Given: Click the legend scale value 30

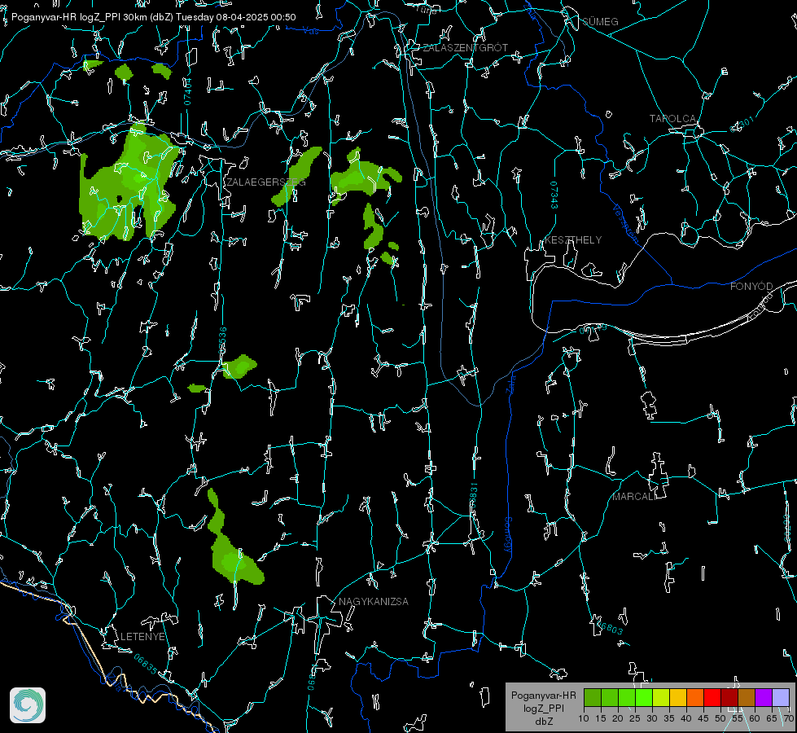Looking at the screenshot, I should pos(651,719).
